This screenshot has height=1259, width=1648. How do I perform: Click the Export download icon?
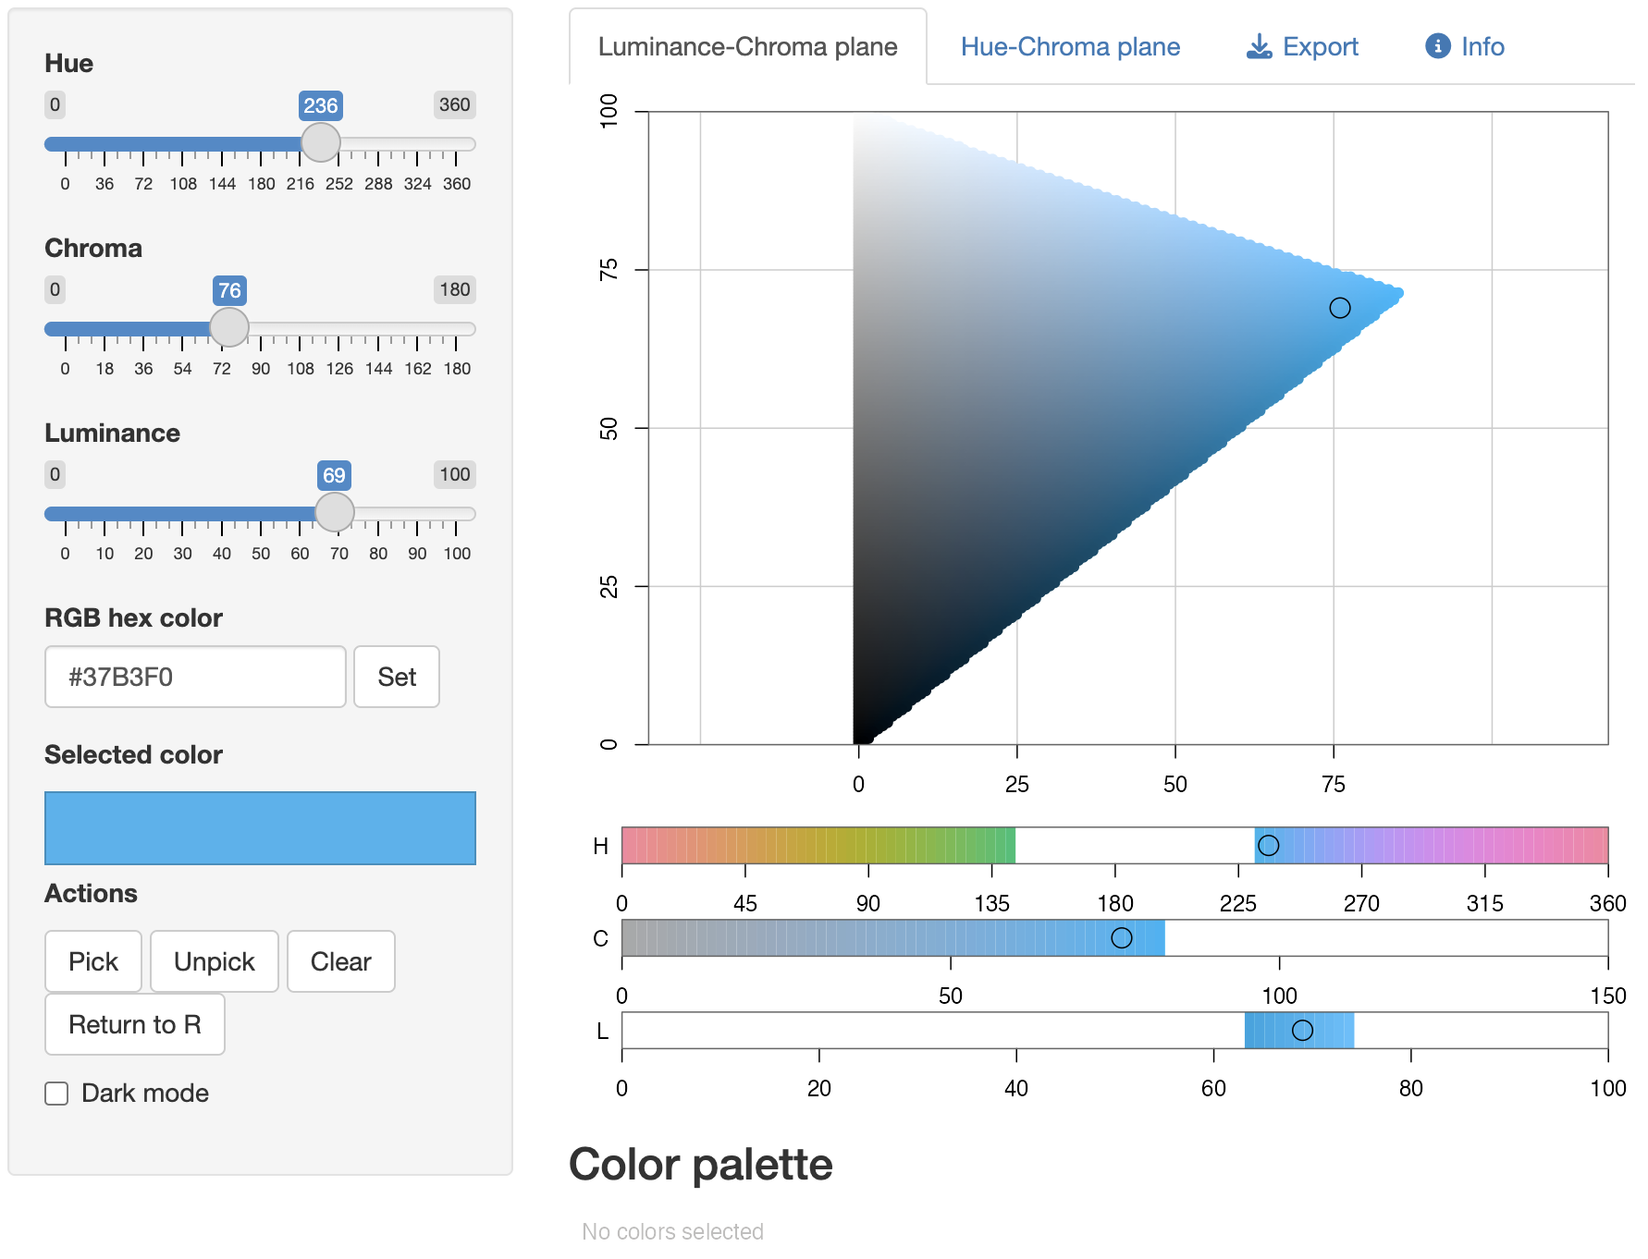(1259, 47)
